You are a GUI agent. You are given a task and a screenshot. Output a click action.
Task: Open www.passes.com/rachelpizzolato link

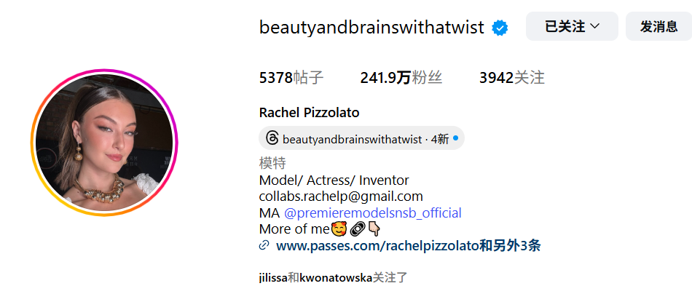[x=377, y=245]
